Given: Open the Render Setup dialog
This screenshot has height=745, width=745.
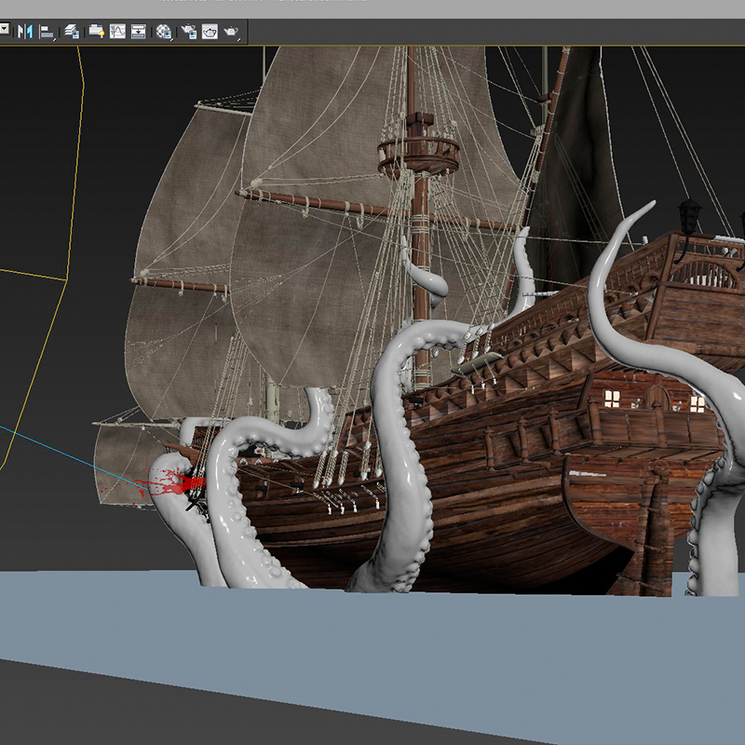Looking at the screenshot, I should click(x=188, y=32).
